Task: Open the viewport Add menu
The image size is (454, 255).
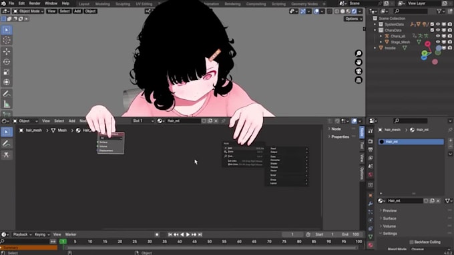Action: click(x=77, y=11)
